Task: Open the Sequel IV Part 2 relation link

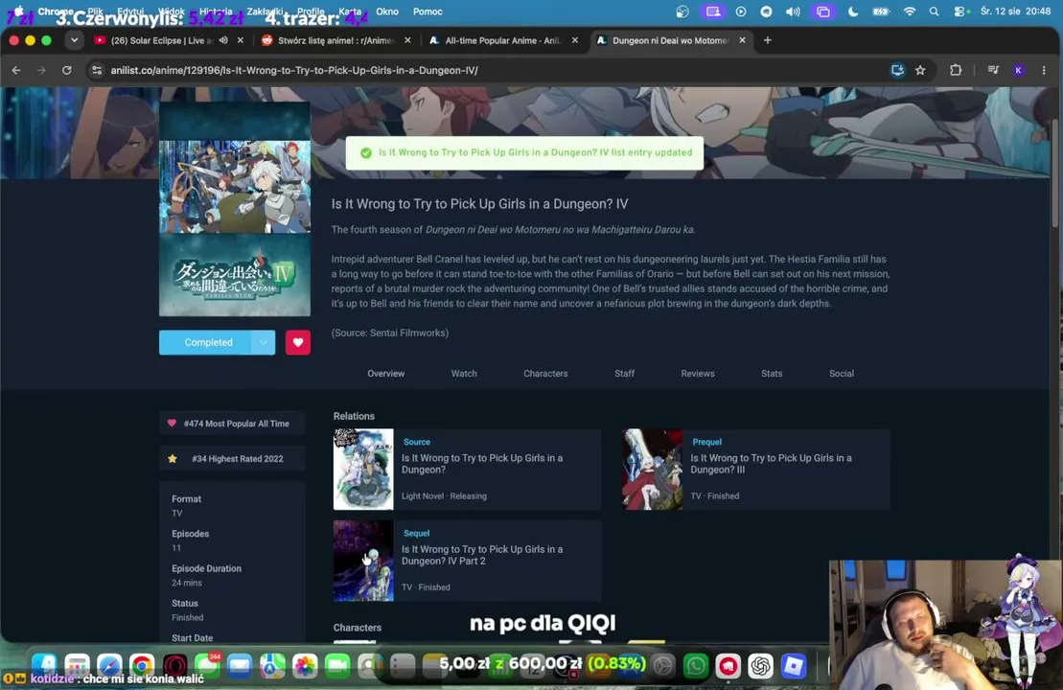Action: tap(482, 555)
